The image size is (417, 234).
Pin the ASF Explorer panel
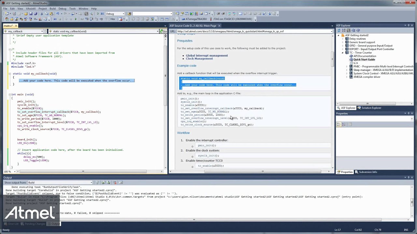click(409, 26)
